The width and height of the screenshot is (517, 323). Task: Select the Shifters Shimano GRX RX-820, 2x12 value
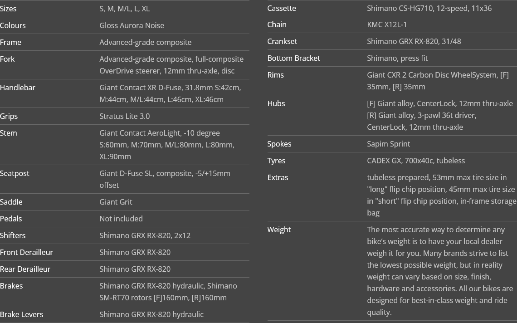coord(145,235)
